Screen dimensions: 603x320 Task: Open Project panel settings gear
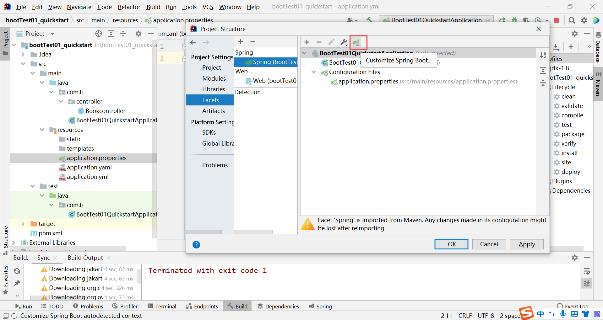point(139,34)
